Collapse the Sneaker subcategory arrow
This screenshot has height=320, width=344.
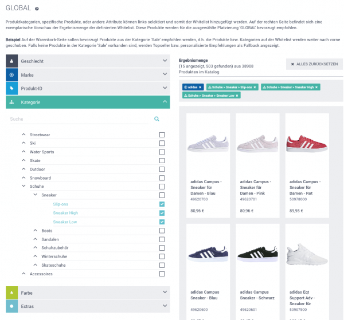(x=35, y=195)
